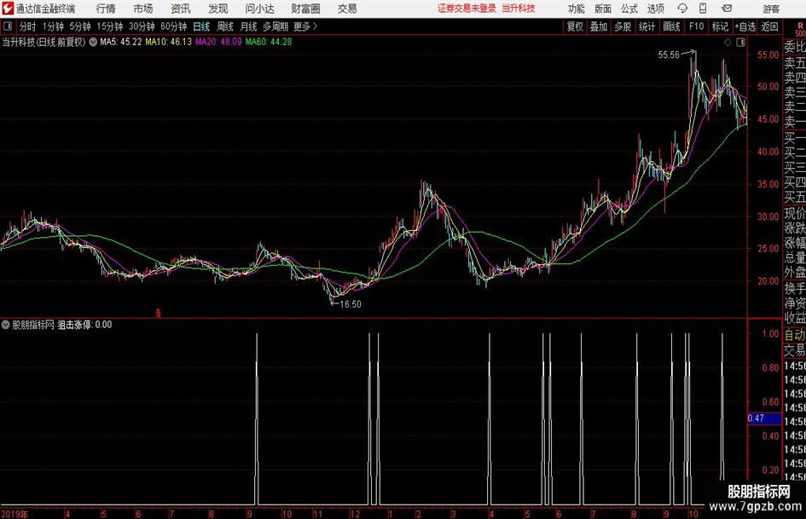Open the mail envelope icon
Screen dimensions: 806x519
point(727,9)
